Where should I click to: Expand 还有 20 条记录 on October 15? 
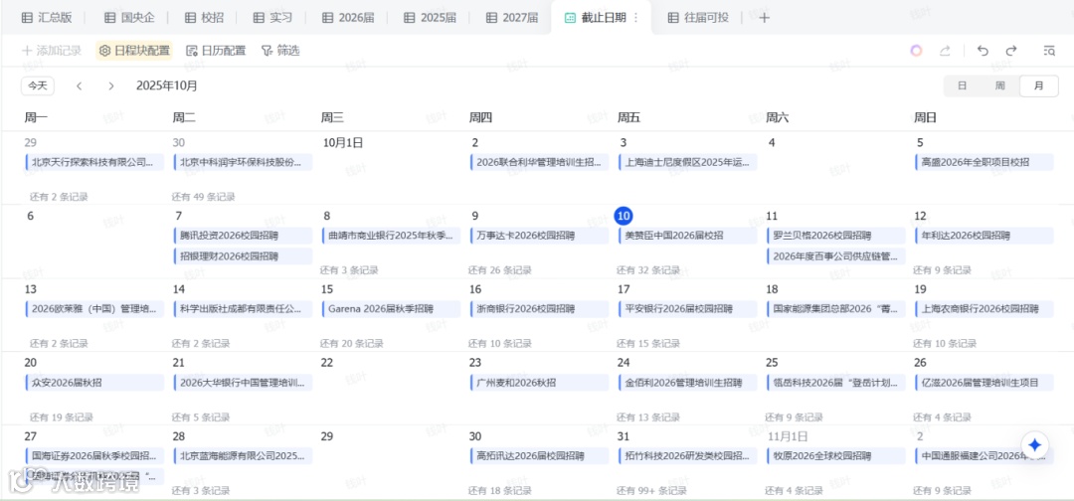pos(352,343)
